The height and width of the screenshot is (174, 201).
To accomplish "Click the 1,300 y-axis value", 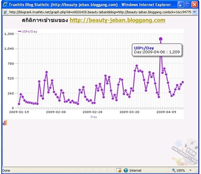I will coord(9,34).
